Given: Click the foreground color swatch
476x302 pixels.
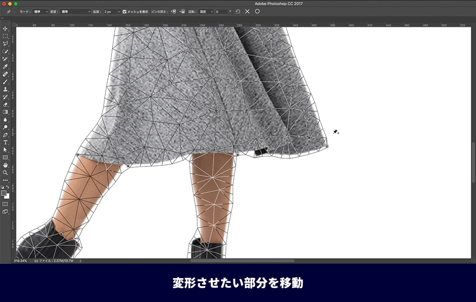Looking at the screenshot, I should pos(4,193).
